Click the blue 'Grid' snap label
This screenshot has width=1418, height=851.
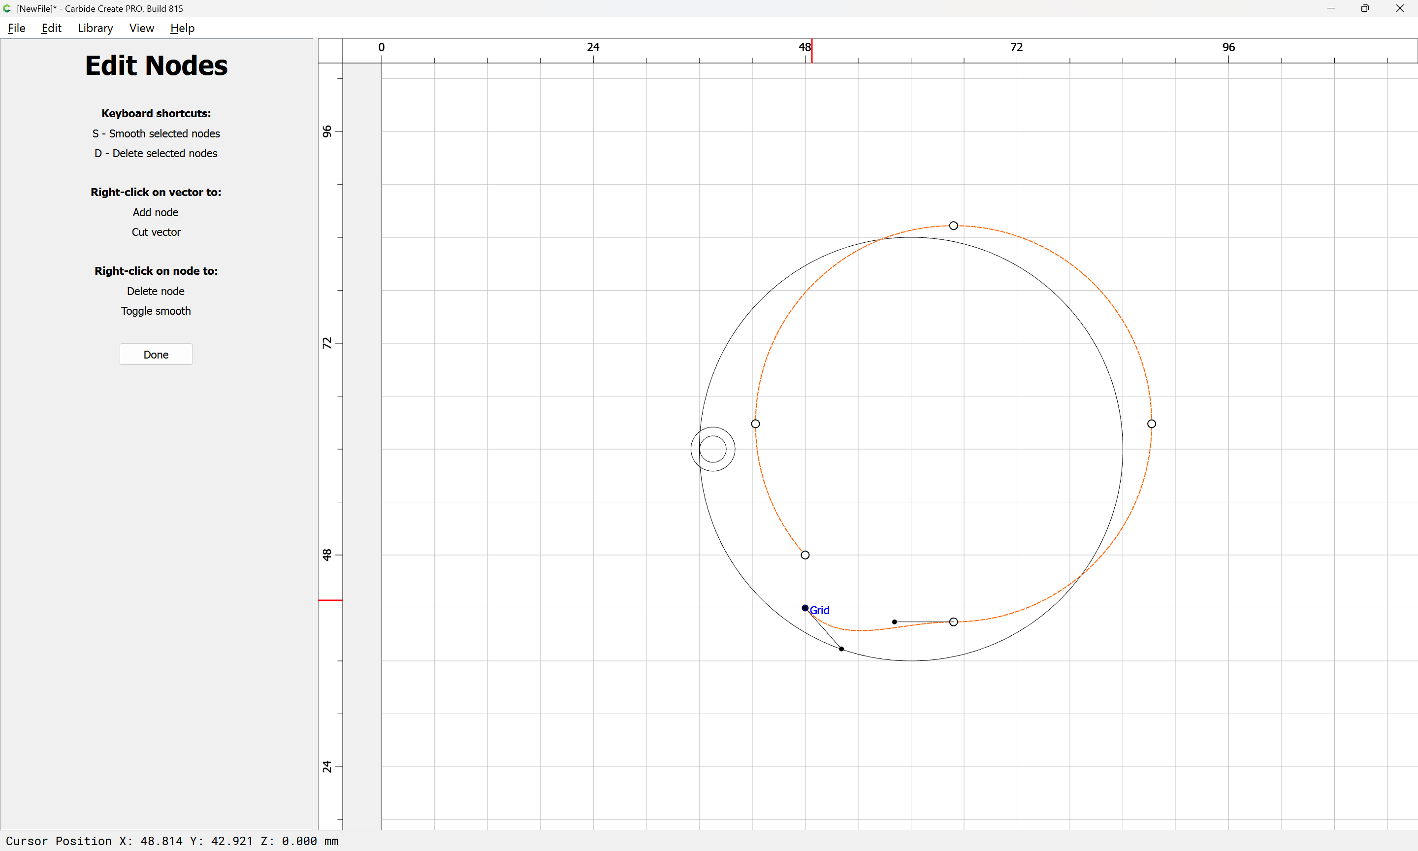(x=820, y=610)
